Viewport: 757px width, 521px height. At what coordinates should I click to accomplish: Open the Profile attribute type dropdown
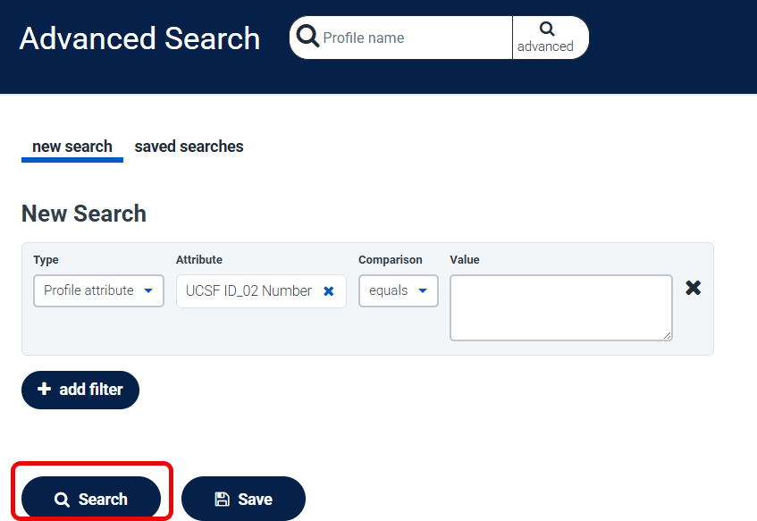point(98,290)
